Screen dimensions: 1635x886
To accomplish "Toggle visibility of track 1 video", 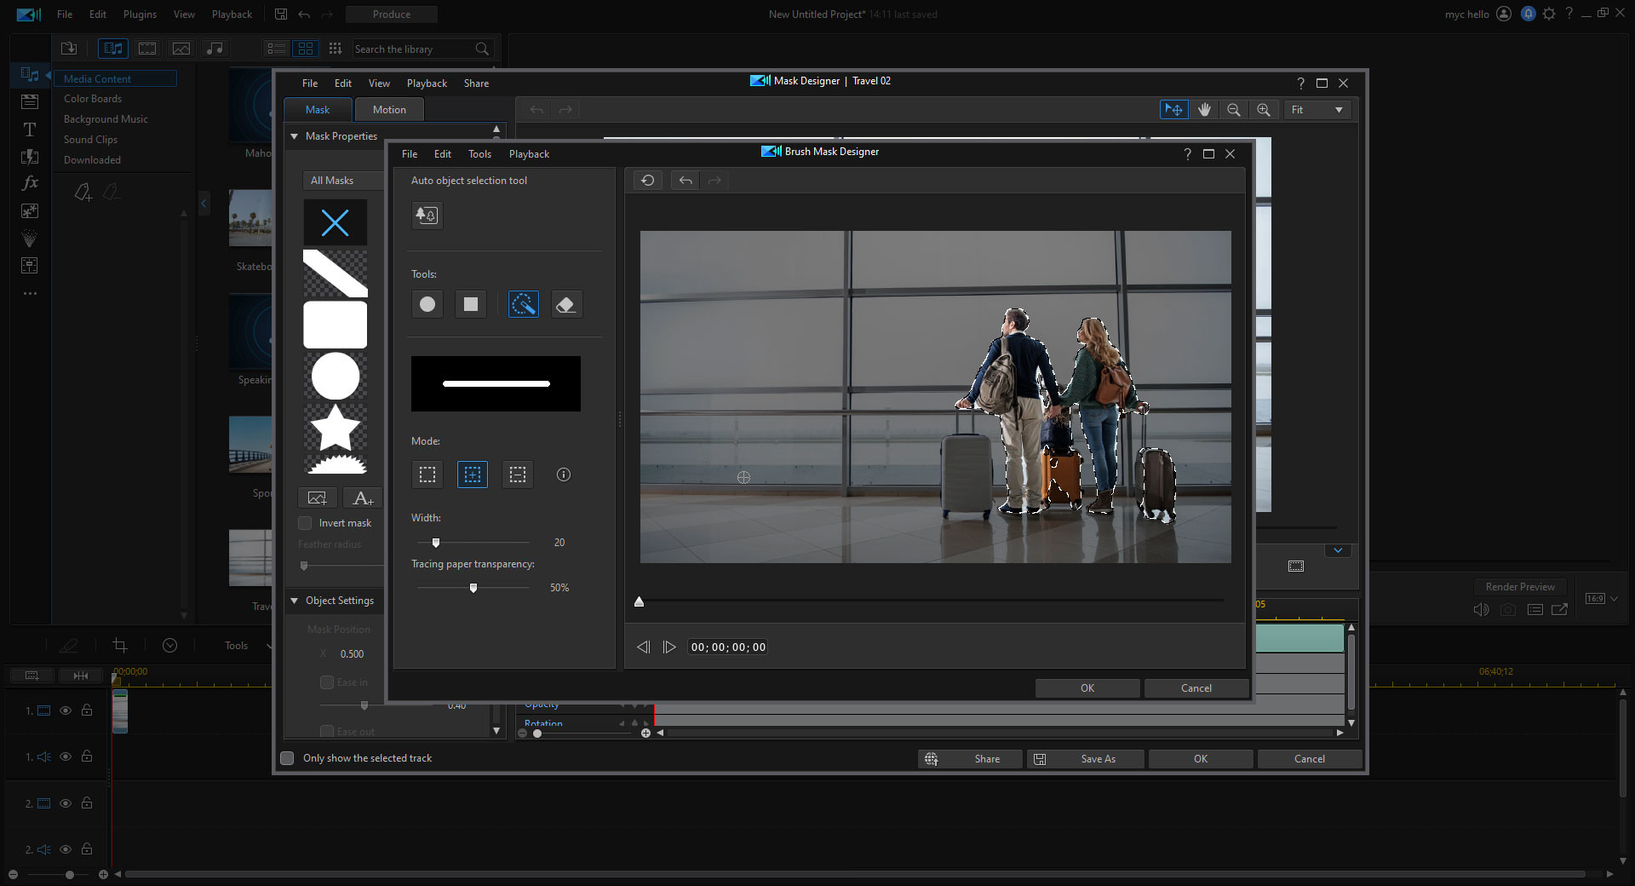I will (x=66, y=711).
